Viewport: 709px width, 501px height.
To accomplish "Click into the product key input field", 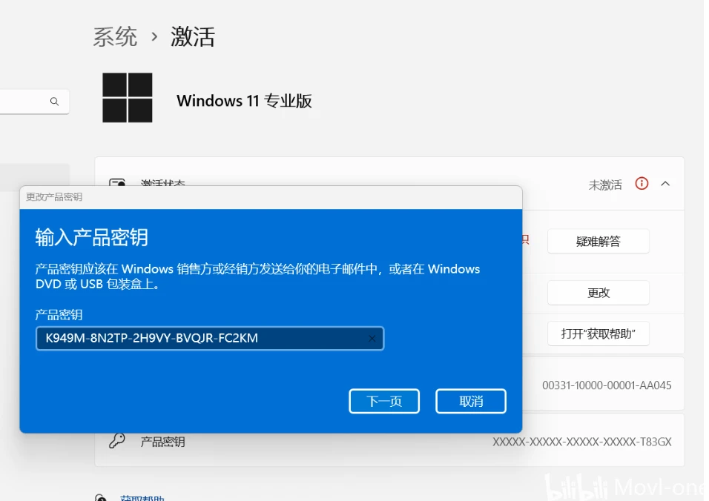I will coord(210,339).
